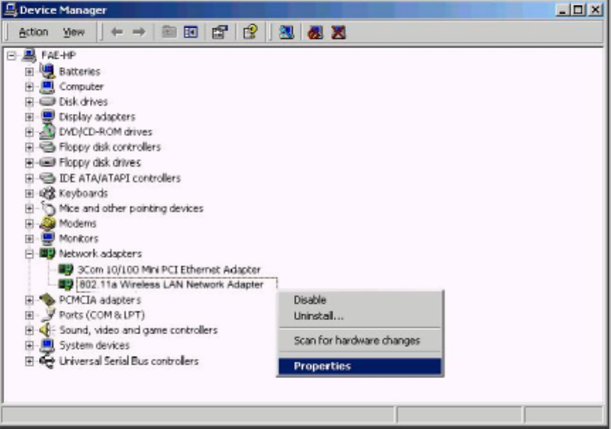611x429 pixels.
Task: Click the Computer category icon
Action: [47, 86]
